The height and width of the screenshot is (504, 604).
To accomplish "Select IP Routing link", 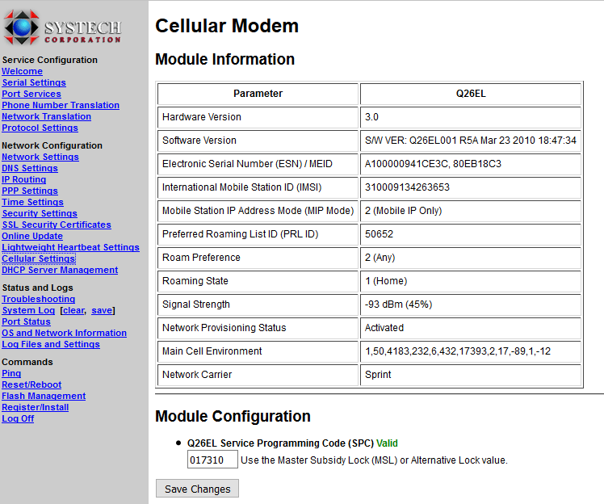I will 24,179.
